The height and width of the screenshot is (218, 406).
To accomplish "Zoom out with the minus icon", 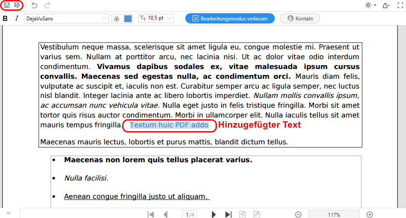I will 298,215.
